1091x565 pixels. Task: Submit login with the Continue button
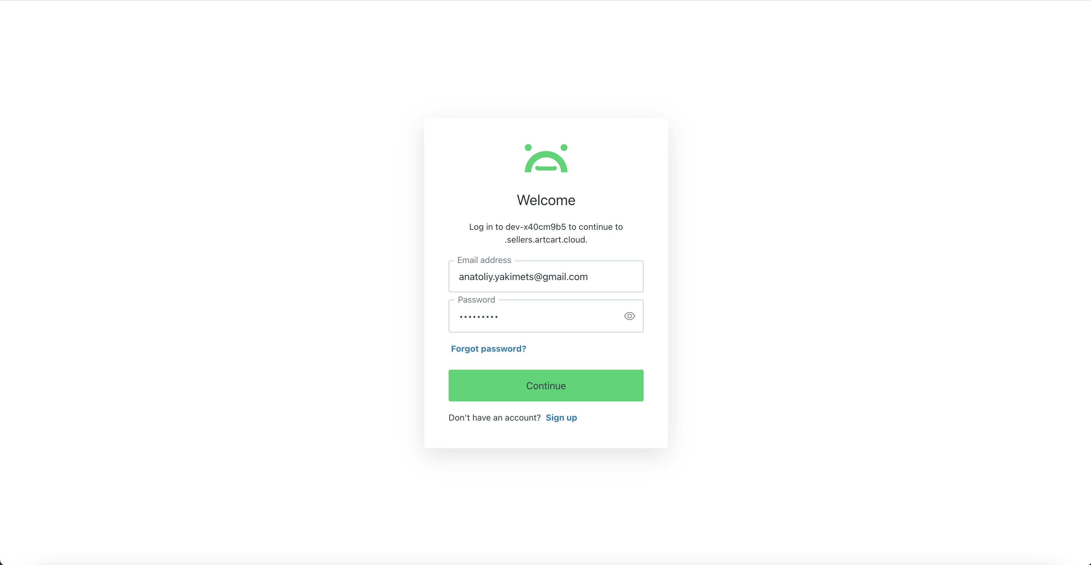pyautogui.click(x=546, y=386)
